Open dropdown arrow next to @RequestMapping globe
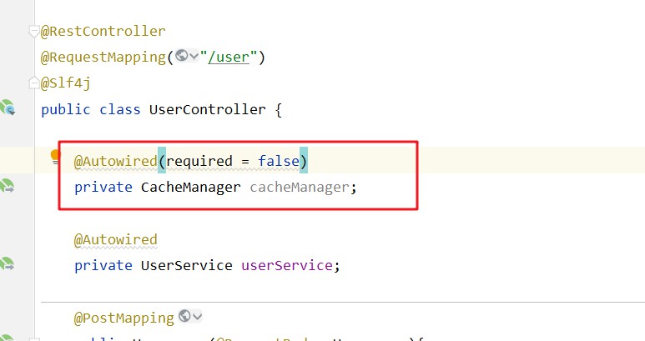 pyautogui.click(x=194, y=56)
